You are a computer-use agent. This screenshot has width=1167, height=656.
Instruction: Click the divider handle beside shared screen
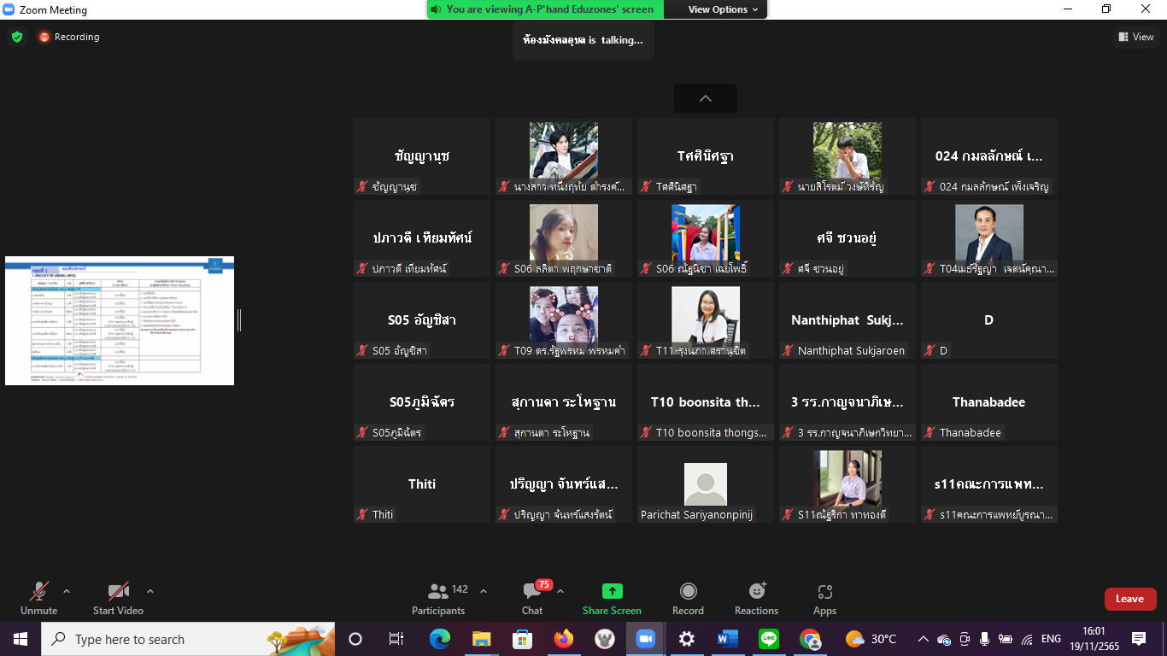click(239, 320)
